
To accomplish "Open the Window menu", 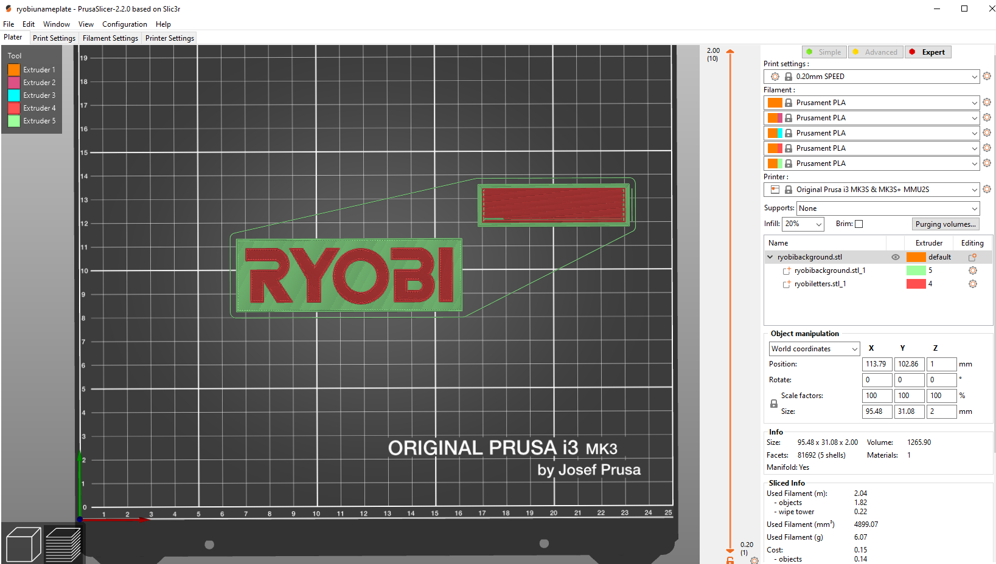I will tap(57, 24).
